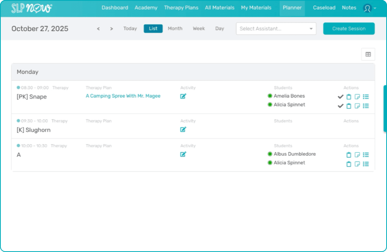387x252 pixels.
Task: Switch planner to List view
Action: (x=153, y=28)
